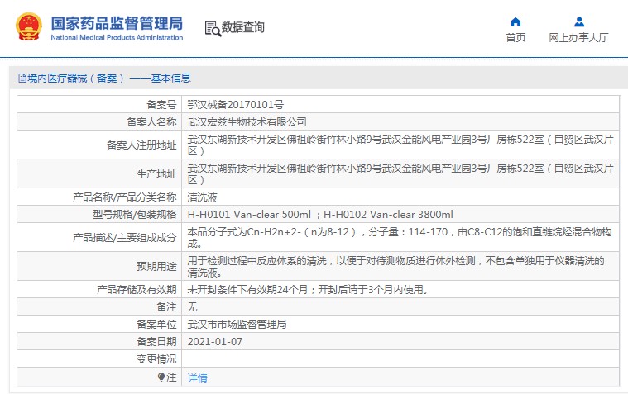Click the label 备案日期
Image resolution: width=628 pixels, height=394 pixels.
coord(156,342)
